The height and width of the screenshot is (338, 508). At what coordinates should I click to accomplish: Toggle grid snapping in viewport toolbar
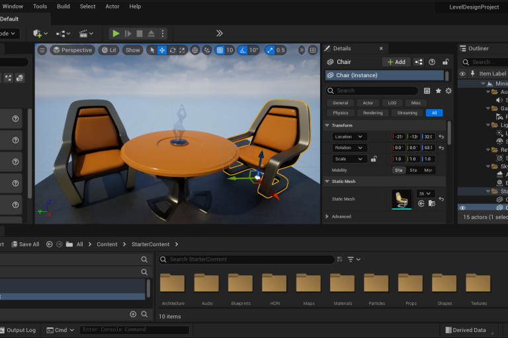(x=220, y=50)
